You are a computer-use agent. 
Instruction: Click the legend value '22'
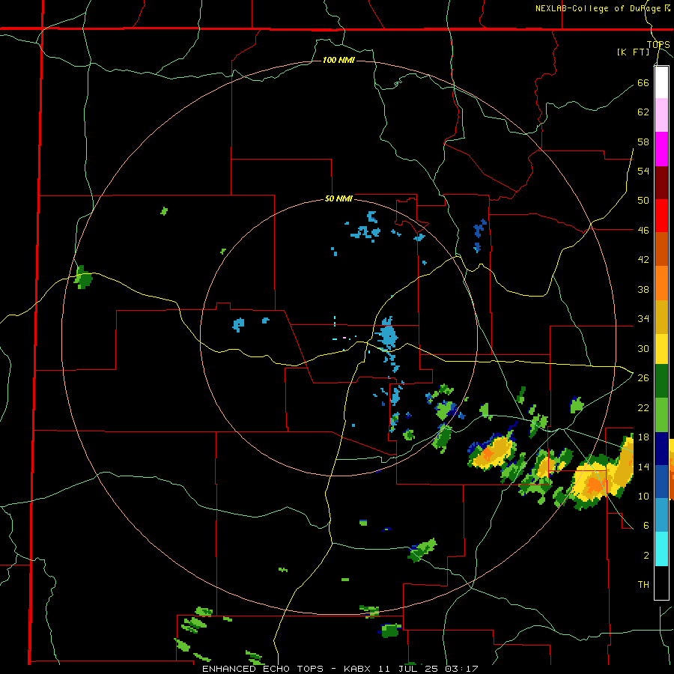click(x=643, y=407)
